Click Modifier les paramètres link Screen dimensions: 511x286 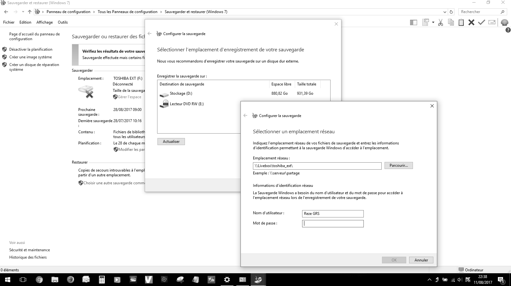[132, 150]
